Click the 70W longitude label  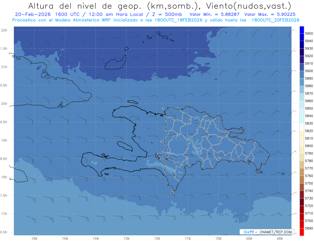click(218, 238)
